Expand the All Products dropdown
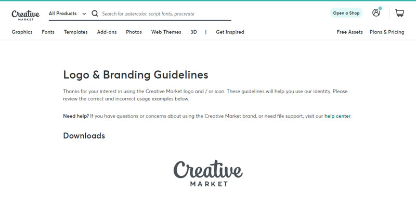416x203 pixels. (x=68, y=14)
